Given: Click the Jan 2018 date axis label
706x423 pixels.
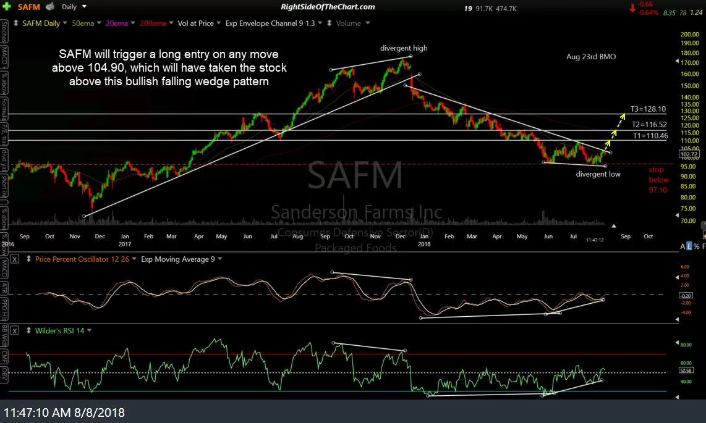Looking at the screenshot, I should 424,240.
